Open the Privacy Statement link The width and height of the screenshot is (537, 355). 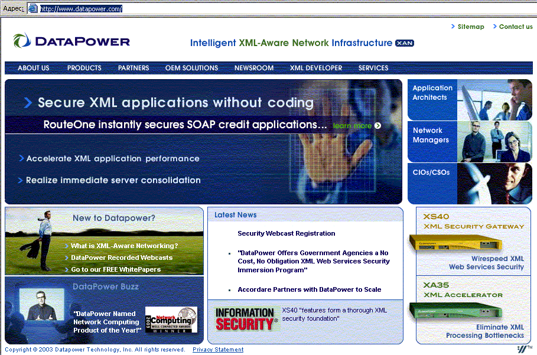click(x=218, y=350)
